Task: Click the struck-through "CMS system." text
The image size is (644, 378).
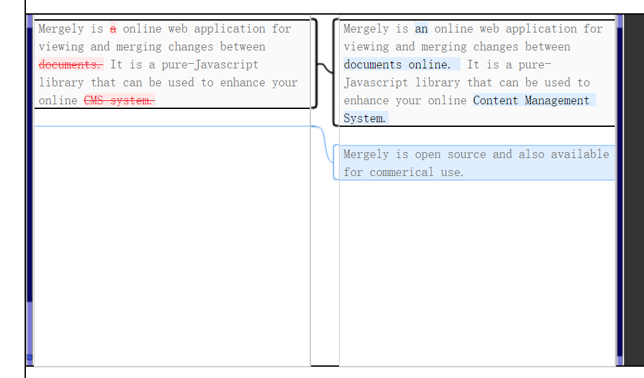Action: (120, 100)
